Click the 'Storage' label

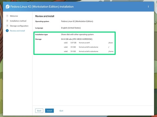(38, 39)
